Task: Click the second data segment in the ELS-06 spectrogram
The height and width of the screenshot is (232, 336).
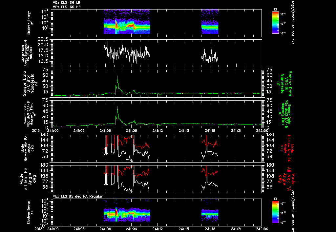Action: pyautogui.click(x=210, y=22)
